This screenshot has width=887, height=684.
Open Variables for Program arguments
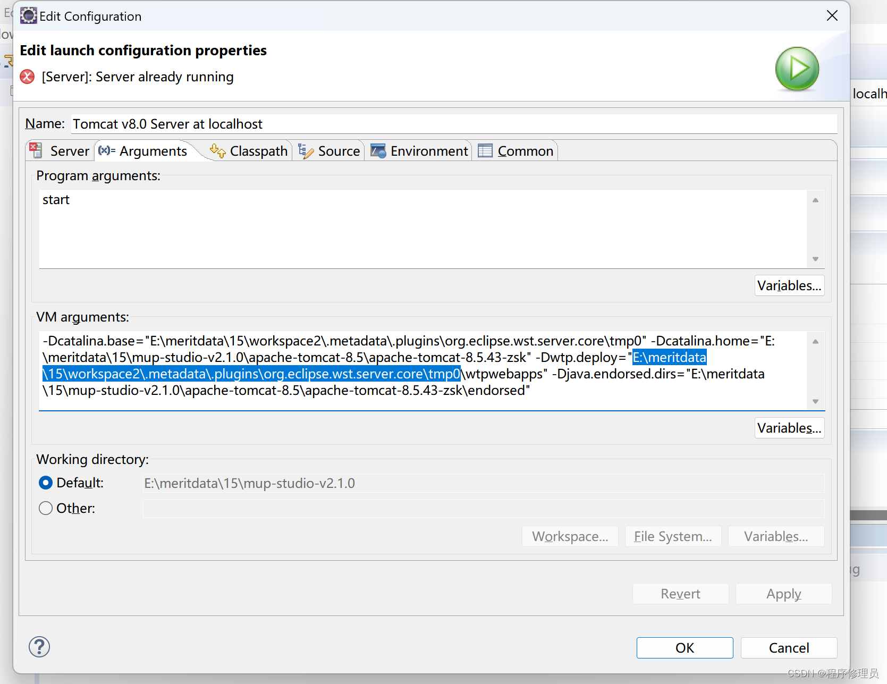(x=789, y=285)
